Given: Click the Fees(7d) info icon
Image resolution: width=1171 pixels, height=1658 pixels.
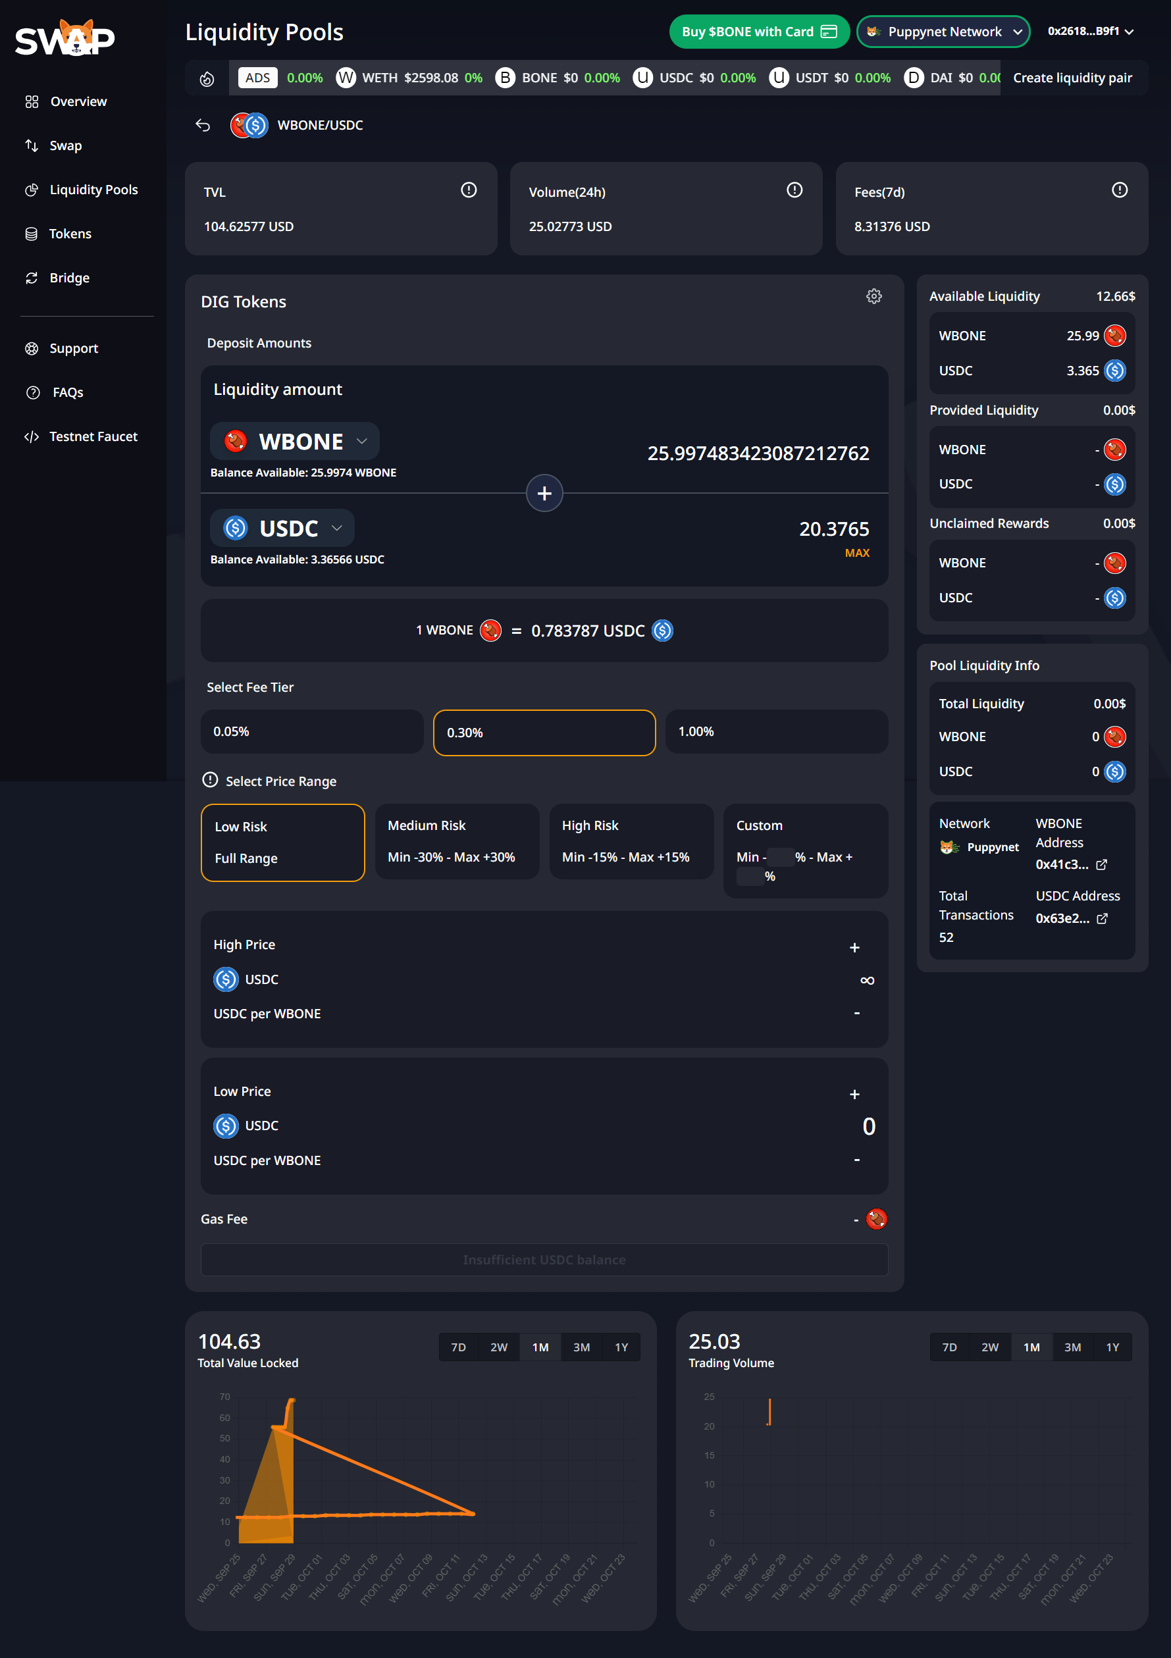Looking at the screenshot, I should coord(1119,190).
